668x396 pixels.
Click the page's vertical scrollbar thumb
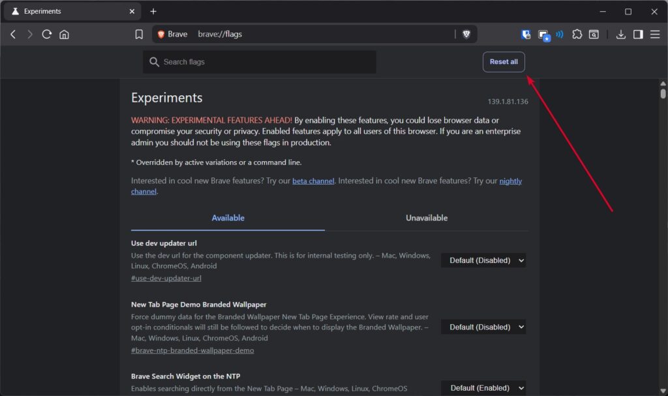[663, 93]
